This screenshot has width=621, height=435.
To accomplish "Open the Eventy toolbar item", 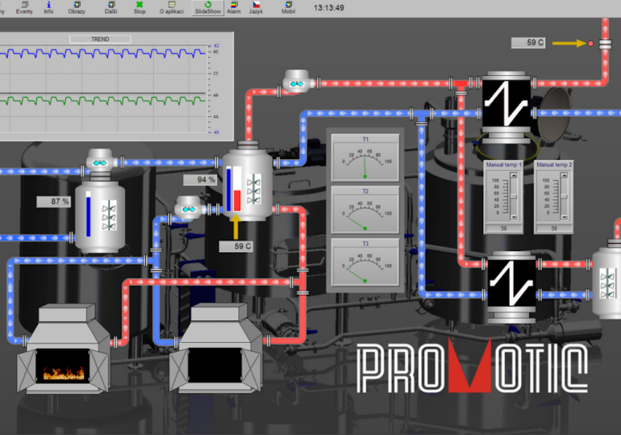I will point(24,8).
